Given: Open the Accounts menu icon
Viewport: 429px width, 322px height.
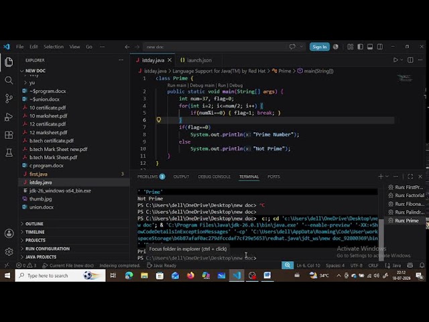Looking at the screenshot, I should click(x=9, y=233).
